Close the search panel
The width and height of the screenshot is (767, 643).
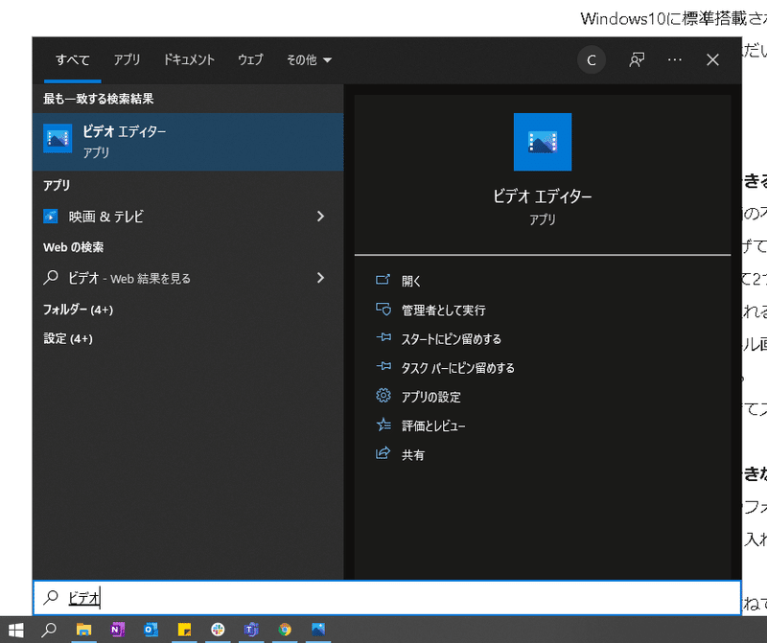click(712, 59)
